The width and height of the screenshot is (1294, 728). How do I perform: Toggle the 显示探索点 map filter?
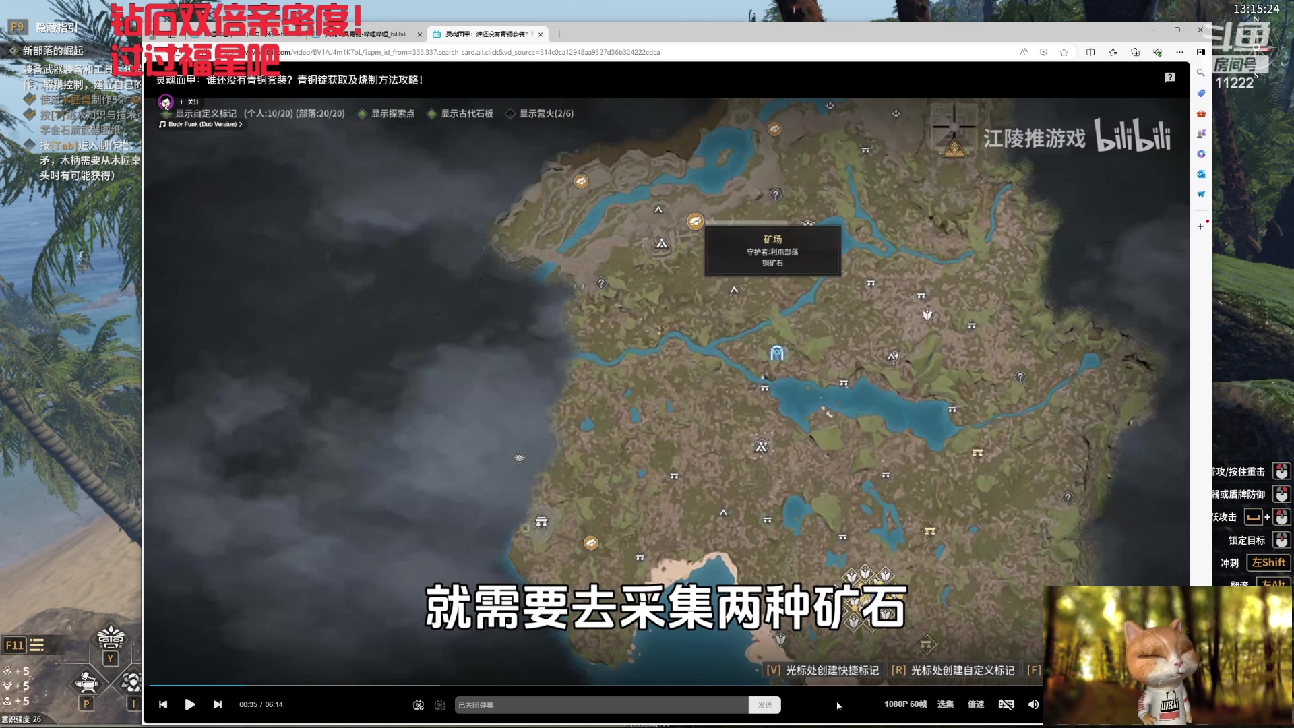click(386, 113)
